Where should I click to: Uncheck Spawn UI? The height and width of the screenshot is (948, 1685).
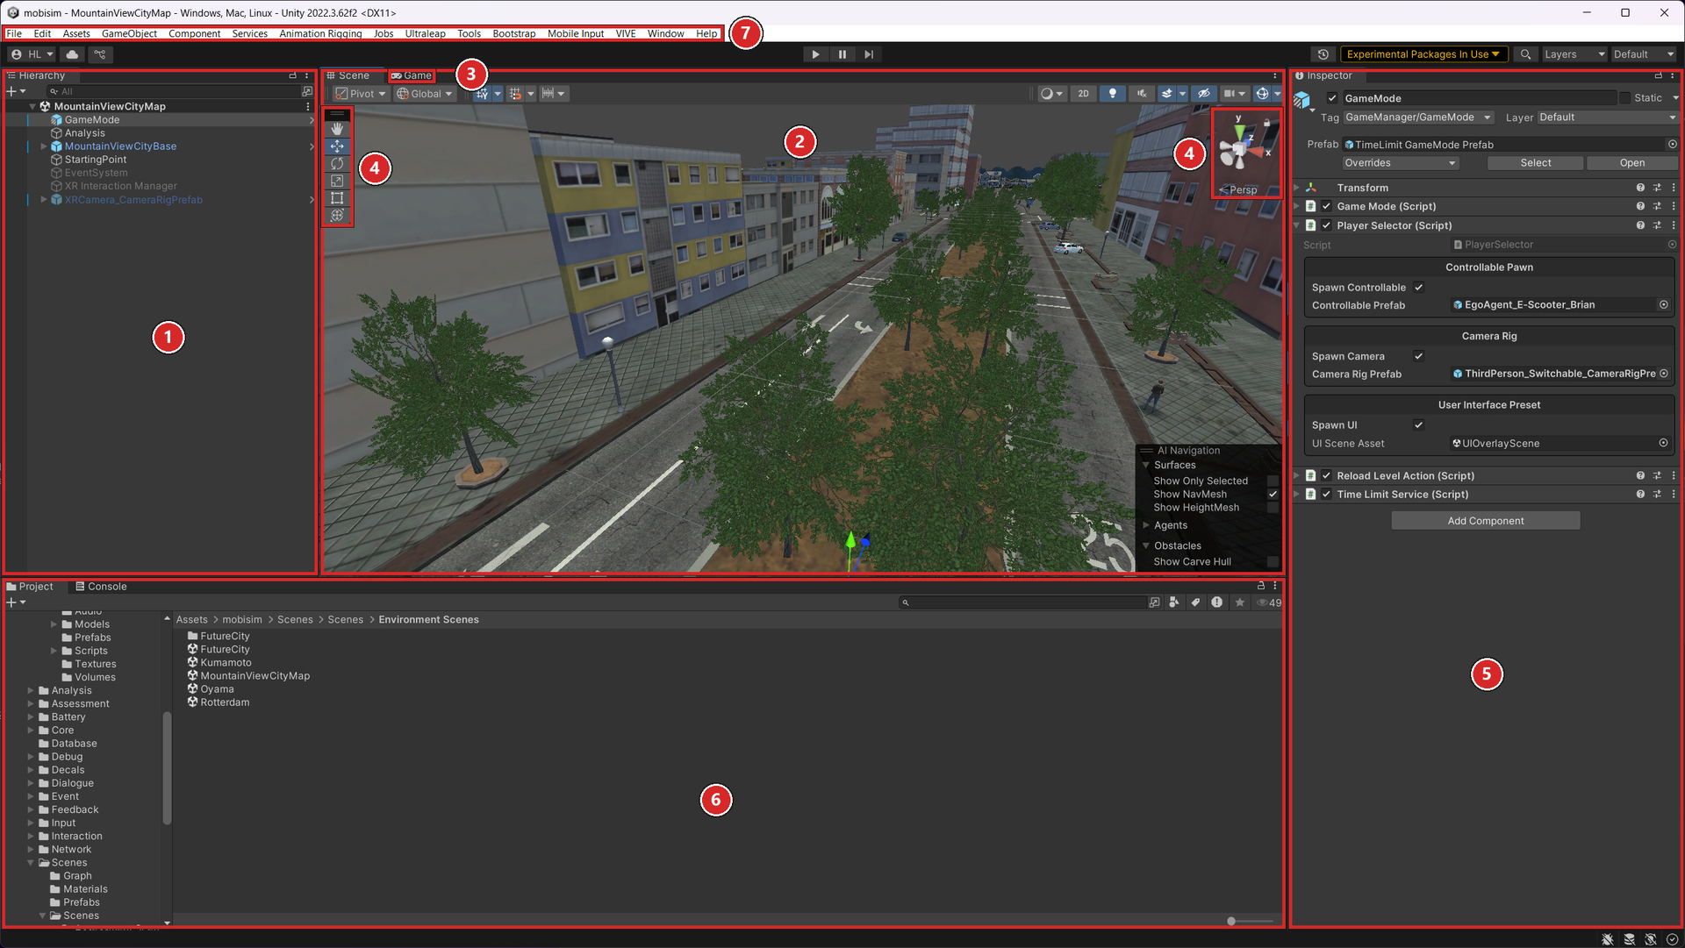1418,425
